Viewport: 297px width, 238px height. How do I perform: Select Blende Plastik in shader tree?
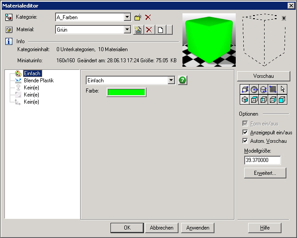39,81
